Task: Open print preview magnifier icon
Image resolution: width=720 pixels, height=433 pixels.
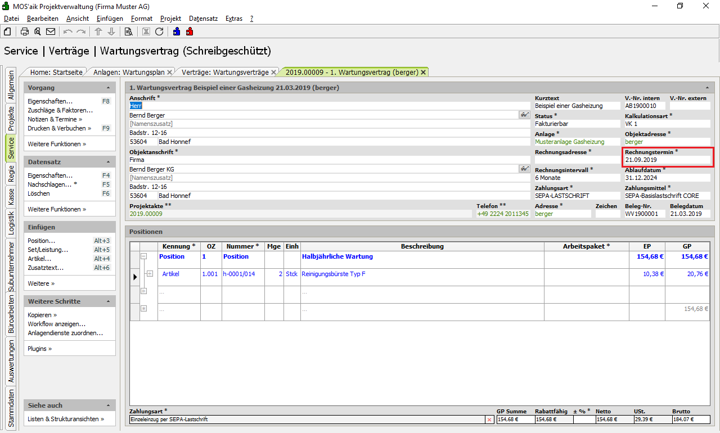Action: click(x=37, y=31)
